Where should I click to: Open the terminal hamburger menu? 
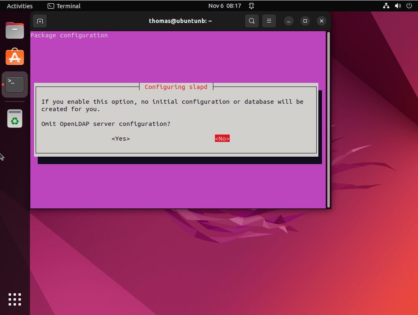coord(269,21)
